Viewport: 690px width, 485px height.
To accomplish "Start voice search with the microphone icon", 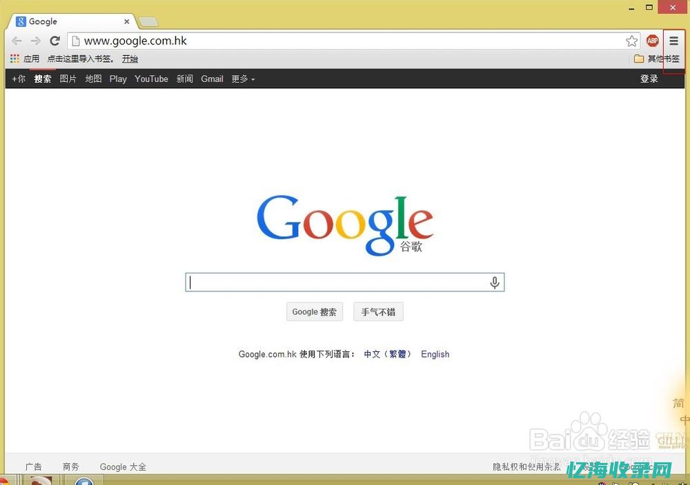I will (495, 282).
